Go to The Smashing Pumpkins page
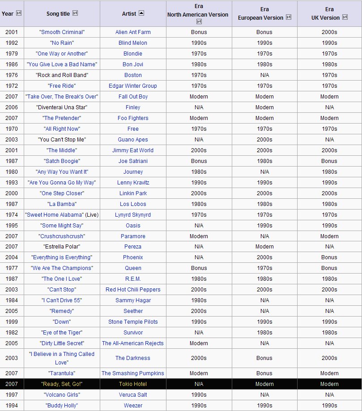 tap(133, 373)
